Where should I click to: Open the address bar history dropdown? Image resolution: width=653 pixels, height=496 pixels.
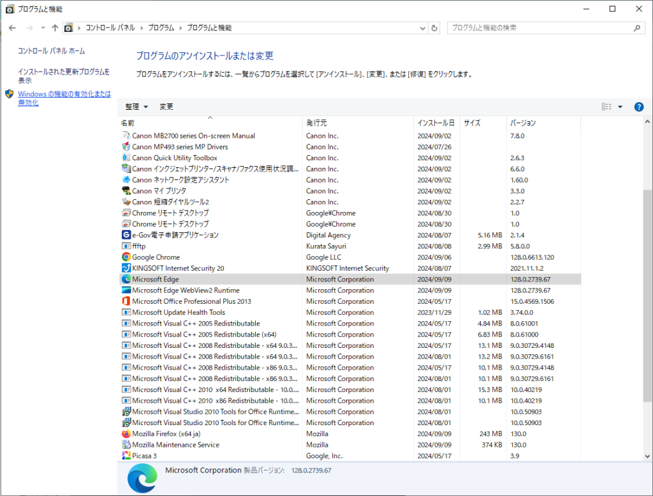[x=422, y=28]
